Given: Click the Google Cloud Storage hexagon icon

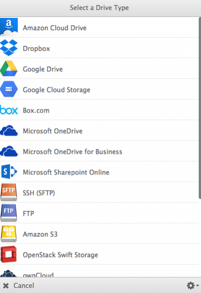Looking at the screenshot, I should [9, 89].
